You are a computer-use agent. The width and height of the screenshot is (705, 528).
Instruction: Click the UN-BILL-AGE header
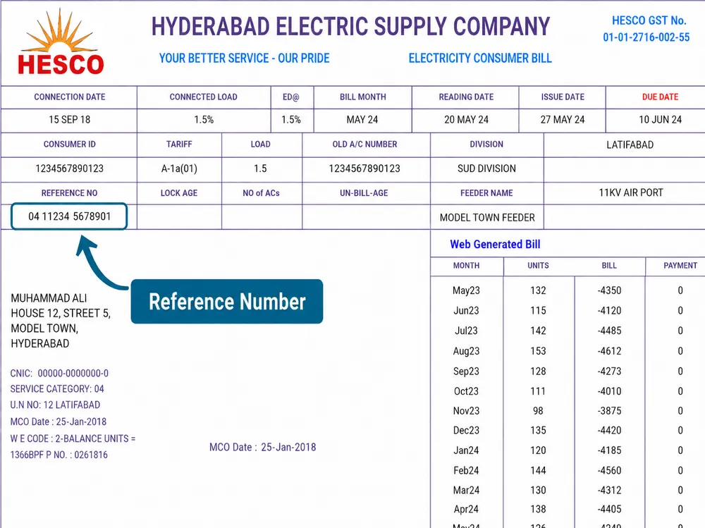(364, 193)
